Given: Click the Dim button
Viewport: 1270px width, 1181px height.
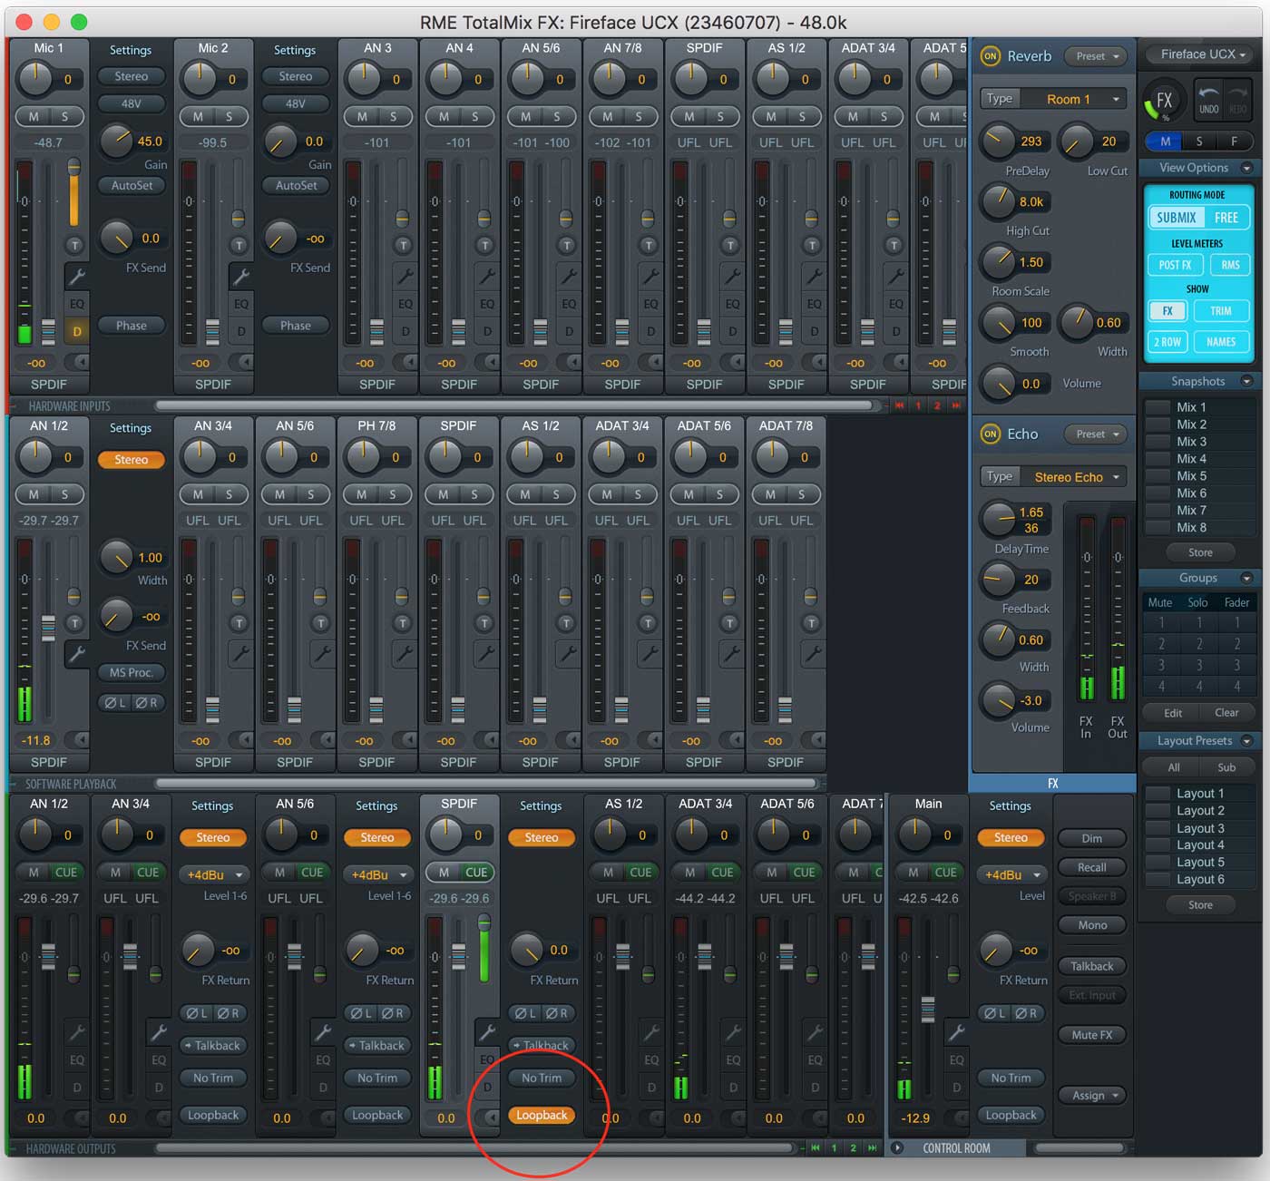Looking at the screenshot, I should tap(1091, 839).
